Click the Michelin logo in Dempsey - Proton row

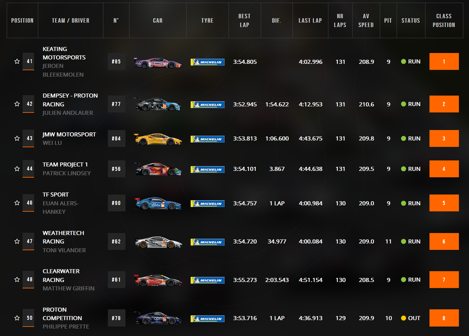208,105
